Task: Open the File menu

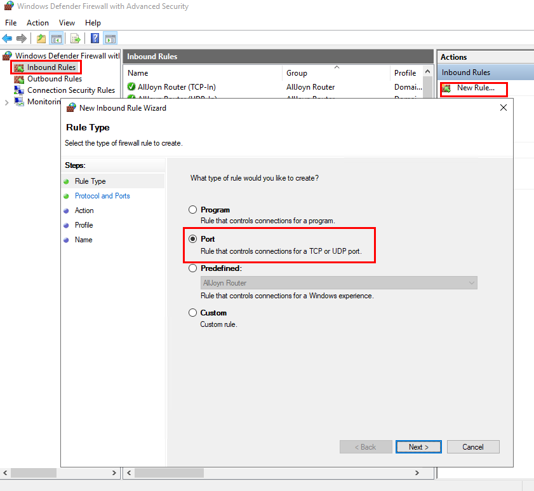Action: click(x=11, y=23)
